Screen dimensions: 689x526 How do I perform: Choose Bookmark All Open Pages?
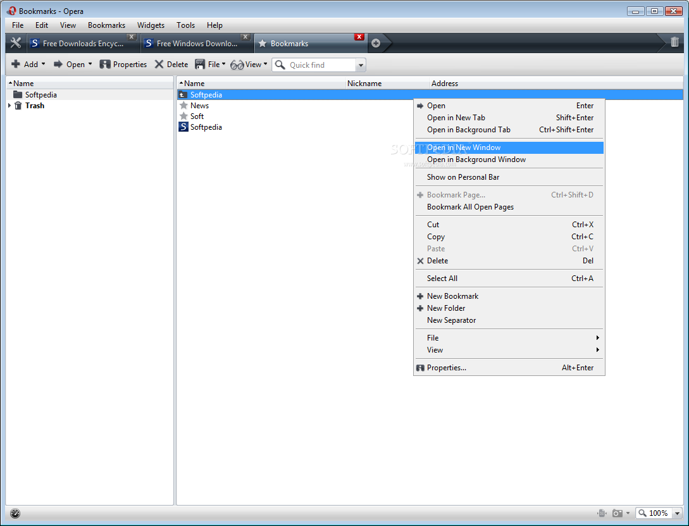pyautogui.click(x=509, y=207)
